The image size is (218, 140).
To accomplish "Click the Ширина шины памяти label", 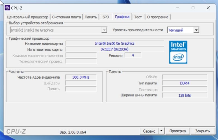I will 139,95.
